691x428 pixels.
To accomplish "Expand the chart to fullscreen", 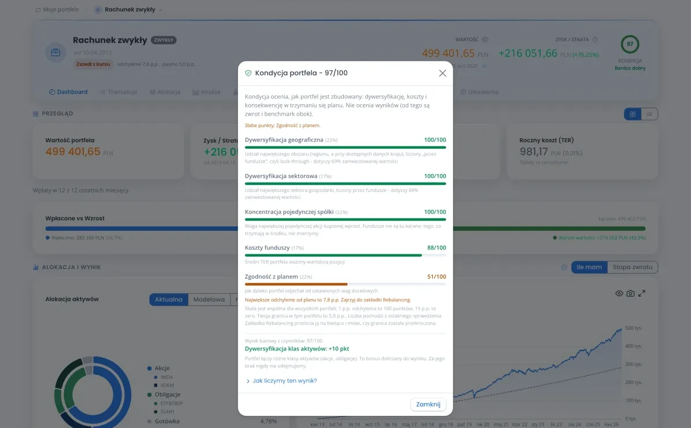I will point(642,293).
